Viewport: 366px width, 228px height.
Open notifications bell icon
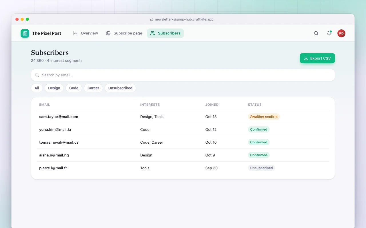tap(329, 33)
